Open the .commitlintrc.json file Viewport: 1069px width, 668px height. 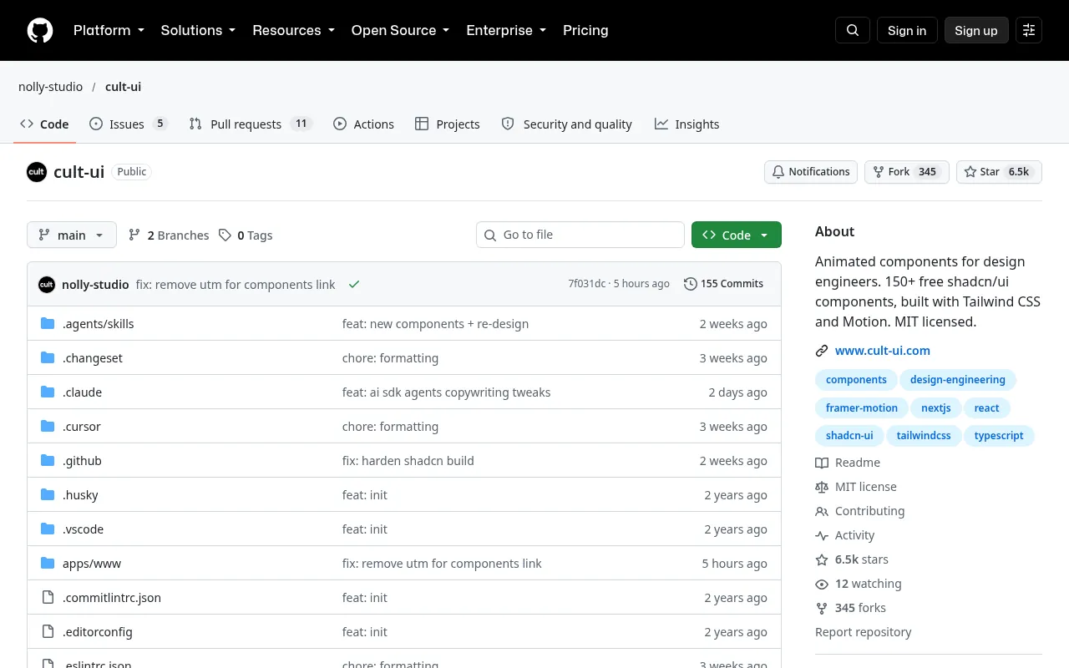(112, 598)
